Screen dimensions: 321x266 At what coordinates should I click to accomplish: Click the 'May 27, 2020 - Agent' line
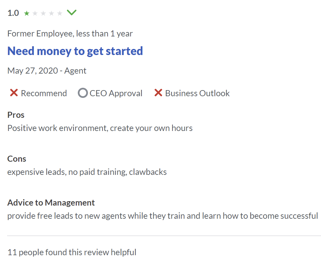[47, 71]
